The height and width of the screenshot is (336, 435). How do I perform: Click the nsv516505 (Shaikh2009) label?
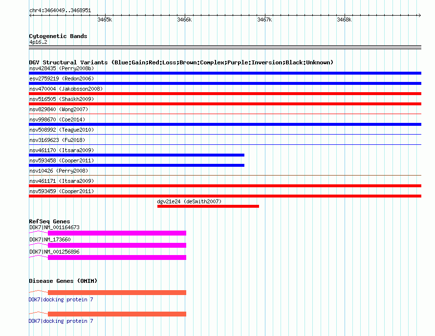pos(62,99)
